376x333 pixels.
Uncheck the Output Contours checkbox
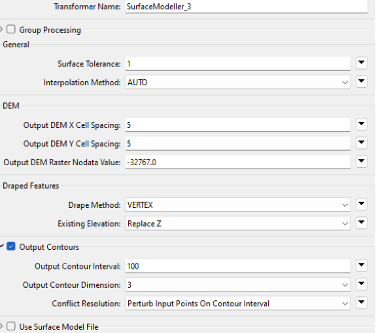[11, 246]
